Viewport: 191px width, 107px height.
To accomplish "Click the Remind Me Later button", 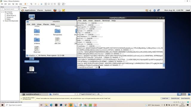I will (175, 98).
